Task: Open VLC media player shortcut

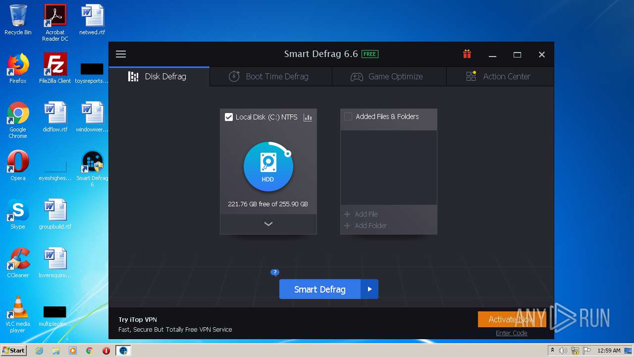Action: (x=18, y=314)
